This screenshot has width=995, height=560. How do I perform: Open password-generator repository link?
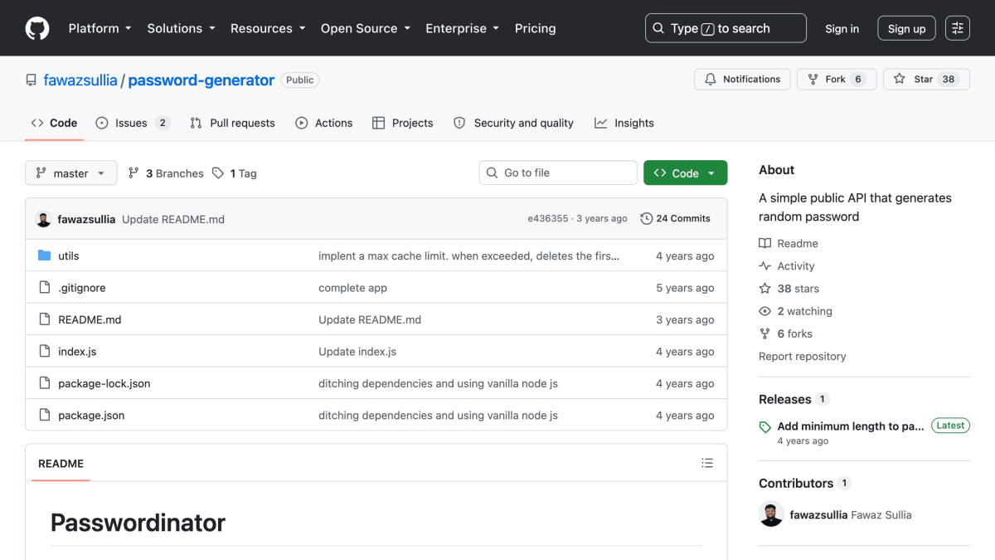pyautogui.click(x=201, y=80)
